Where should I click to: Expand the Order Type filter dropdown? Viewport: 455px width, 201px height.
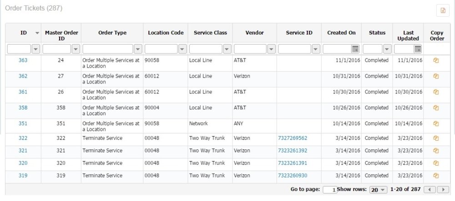(137, 49)
